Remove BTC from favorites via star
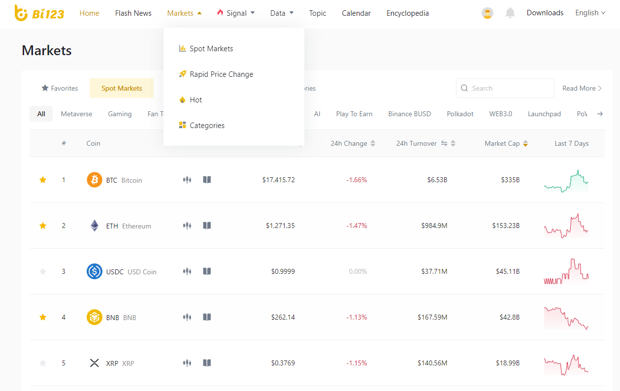Image resolution: width=620 pixels, height=391 pixels. (x=43, y=180)
